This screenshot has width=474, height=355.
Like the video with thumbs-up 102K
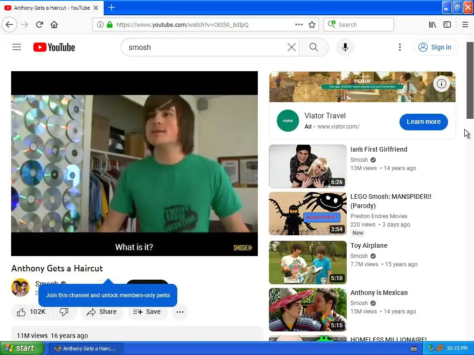tap(31, 312)
